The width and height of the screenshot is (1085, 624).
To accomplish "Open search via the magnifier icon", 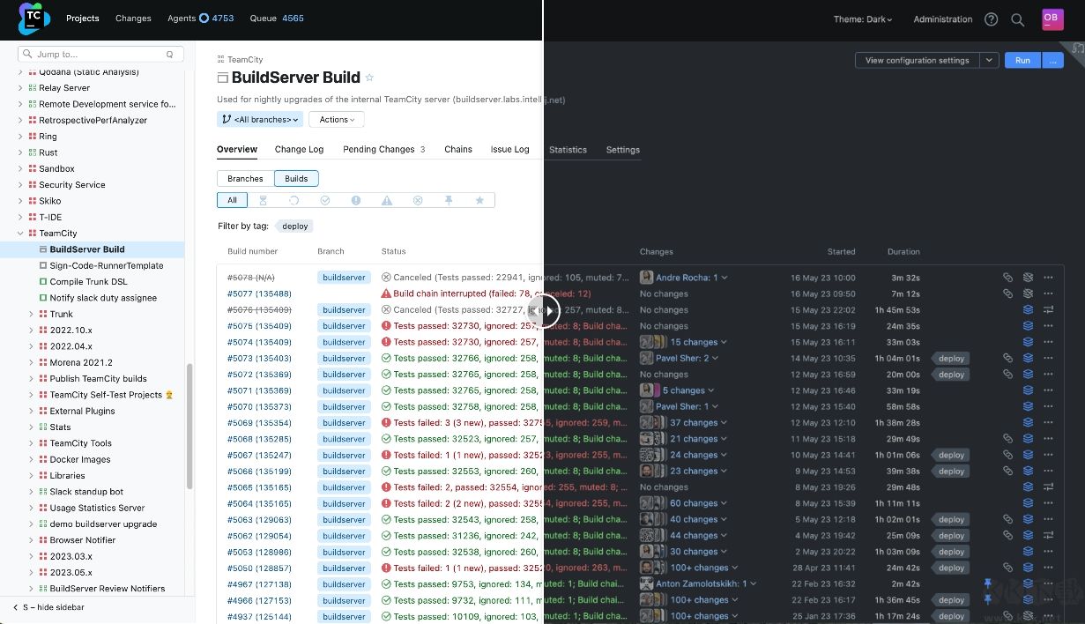I will click(x=1017, y=19).
